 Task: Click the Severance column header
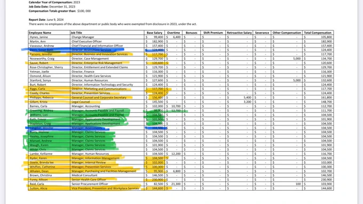(262, 33)
